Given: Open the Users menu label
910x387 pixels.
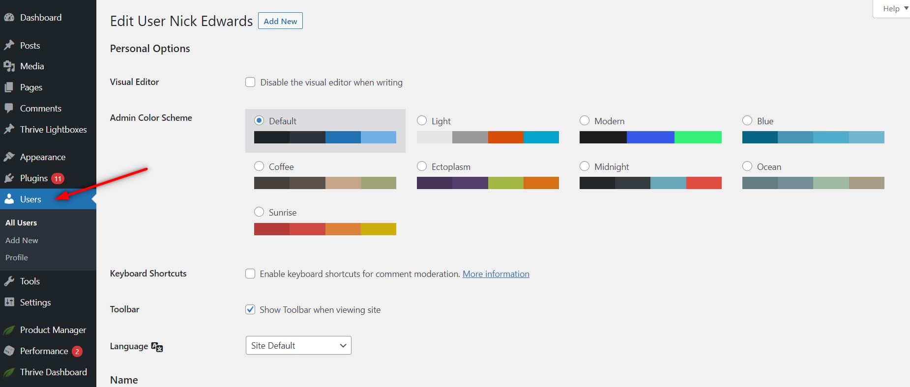Looking at the screenshot, I should click(30, 199).
